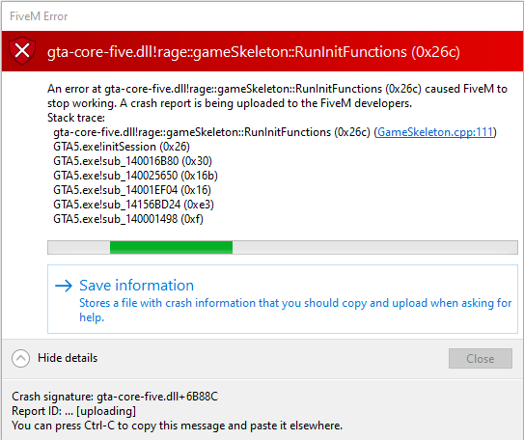Click the GTA5.exe!initSession stack trace line
524x440 pixels.
(122, 147)
